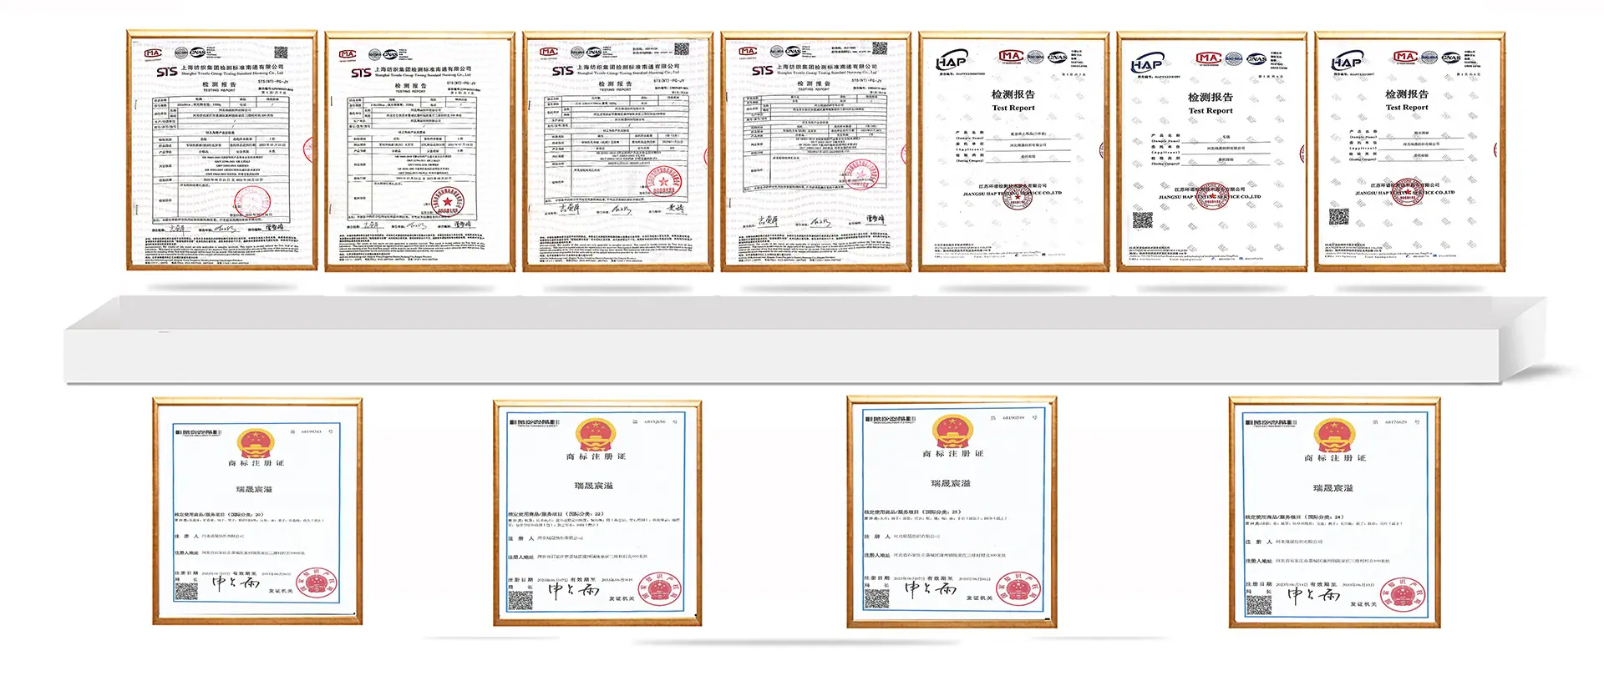
Task: Open the leftmost STS testing report
Action: click(x=222, y=150)
